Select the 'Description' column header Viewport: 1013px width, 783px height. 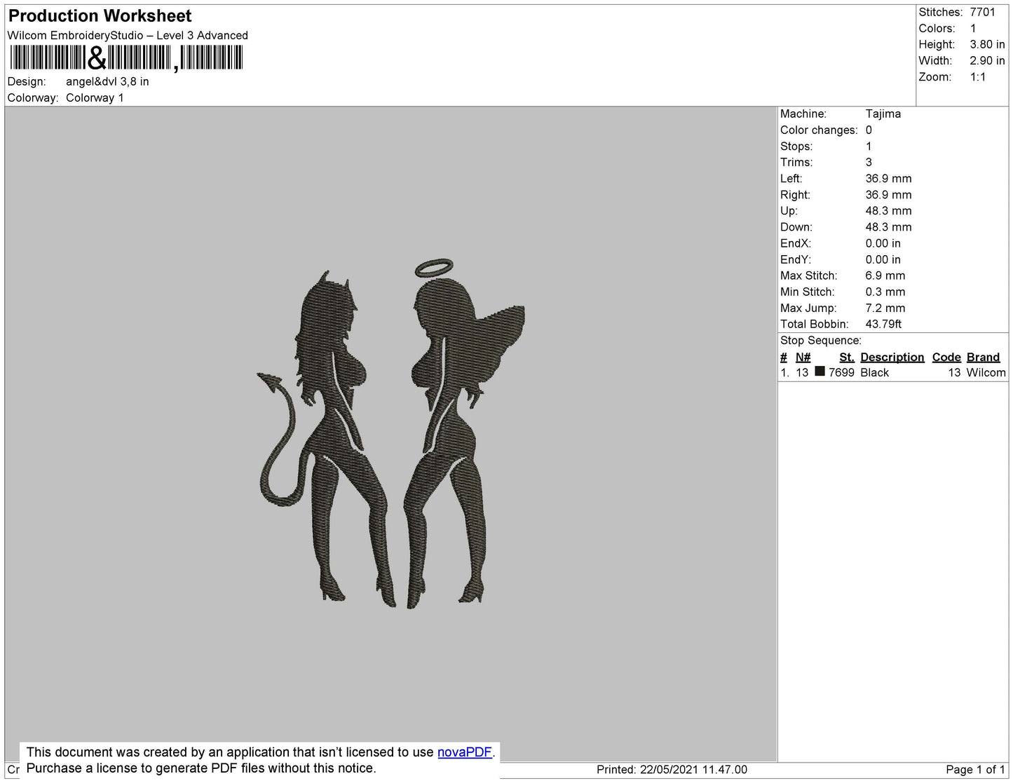coord(892,357)
